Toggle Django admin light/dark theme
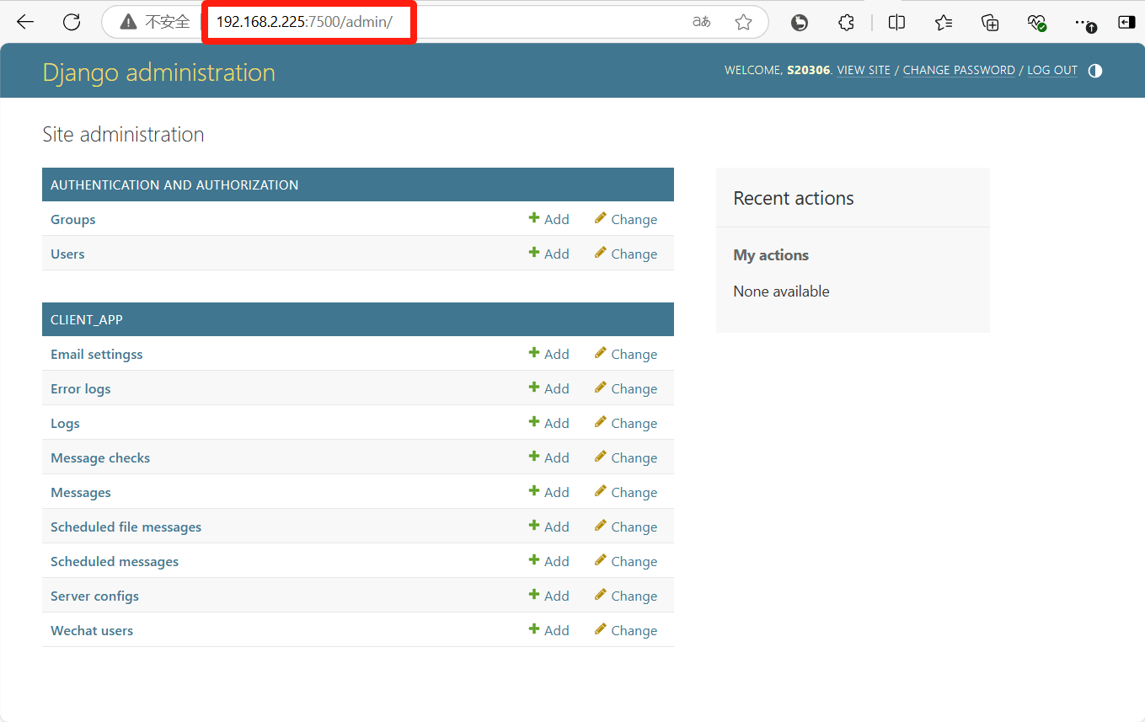This screenshot has height=722, width=1145. coord(1095,71)
